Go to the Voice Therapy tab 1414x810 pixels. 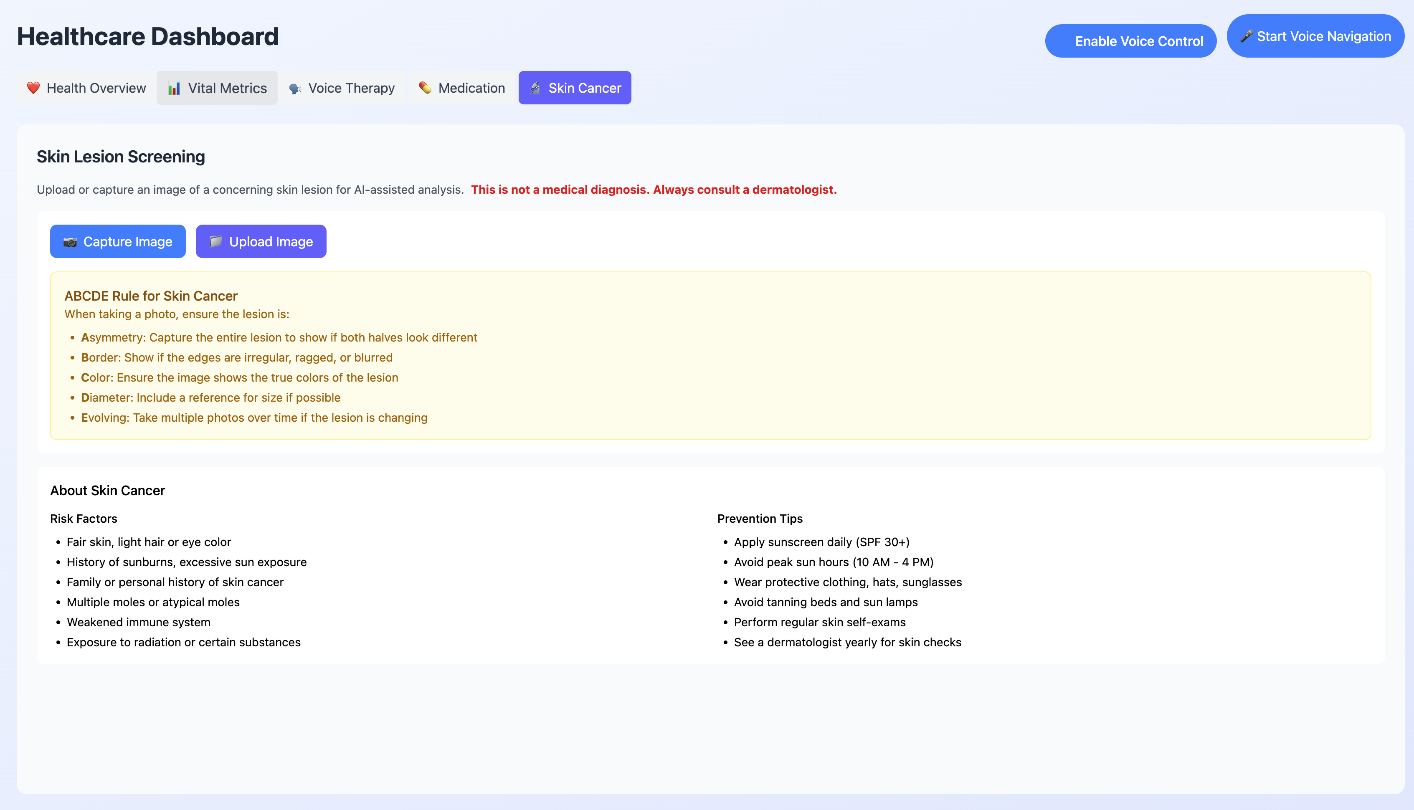click(x=352, y=89)
